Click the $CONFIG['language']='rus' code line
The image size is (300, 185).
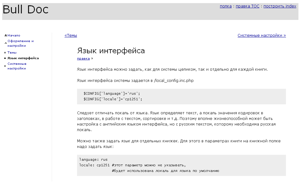pos(112,93)
